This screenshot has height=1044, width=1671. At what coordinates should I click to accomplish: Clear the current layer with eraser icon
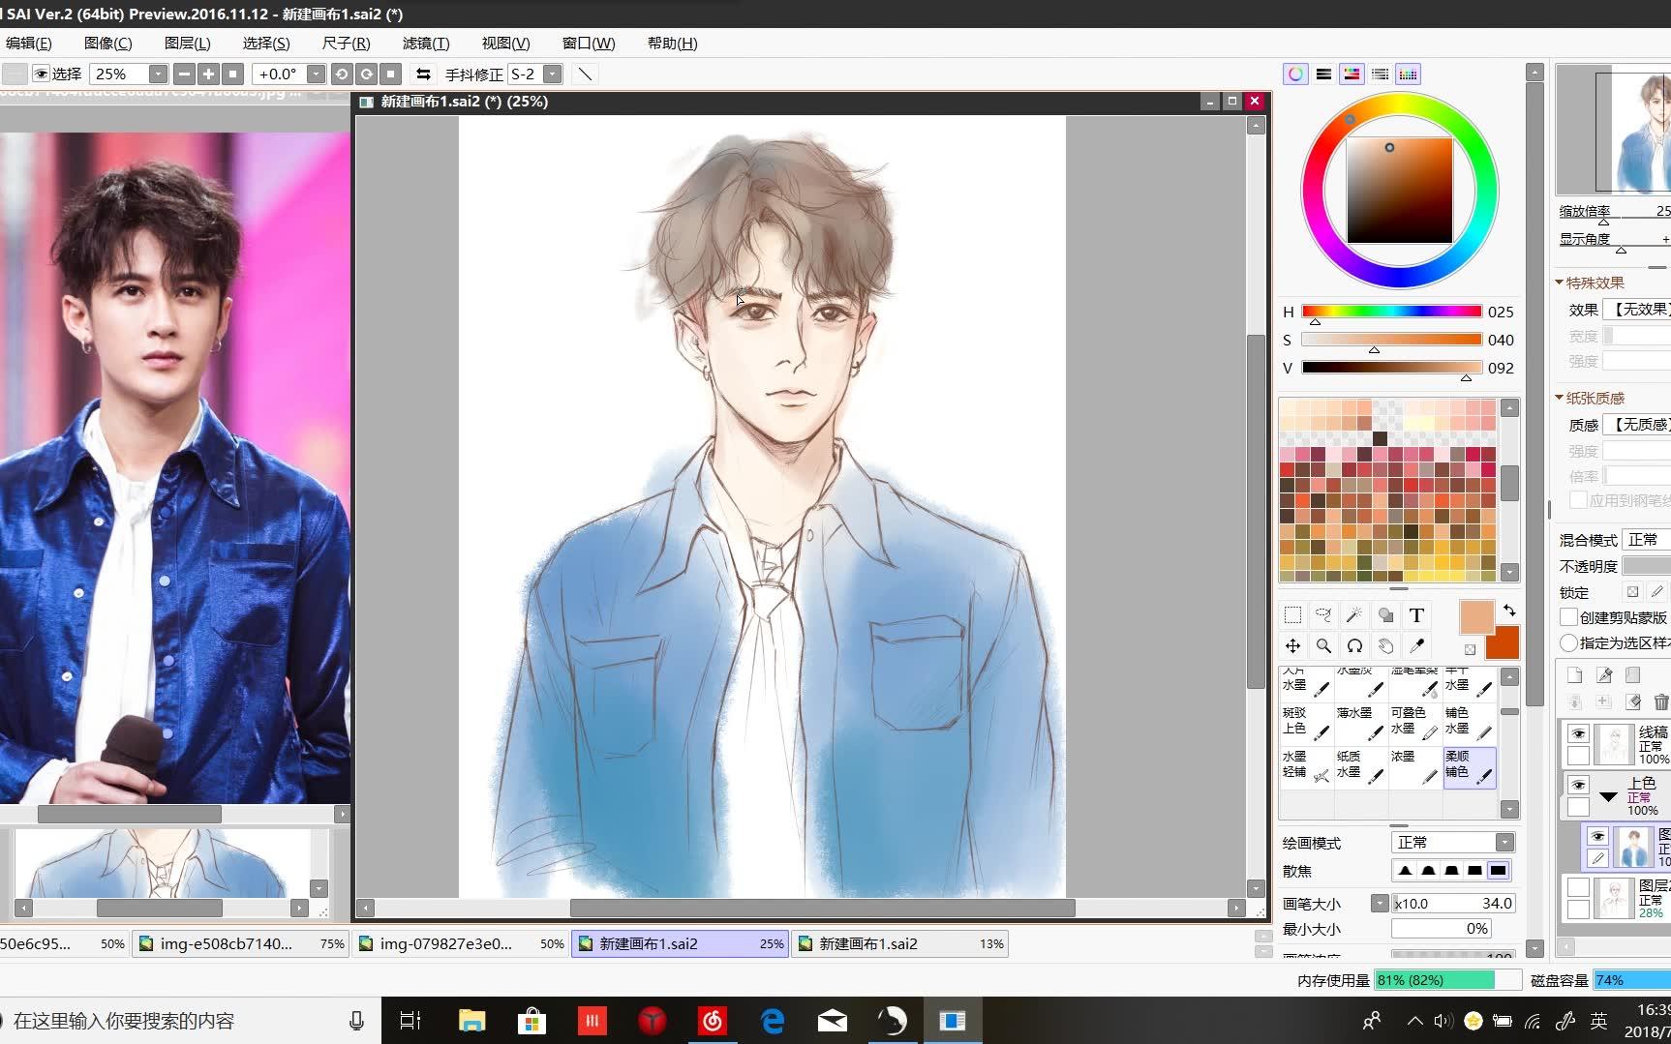(1633, 701)
